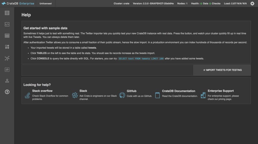258x144 pixels.
Task: Open the CrateDB Documentation link
Action: click(179, 91)
